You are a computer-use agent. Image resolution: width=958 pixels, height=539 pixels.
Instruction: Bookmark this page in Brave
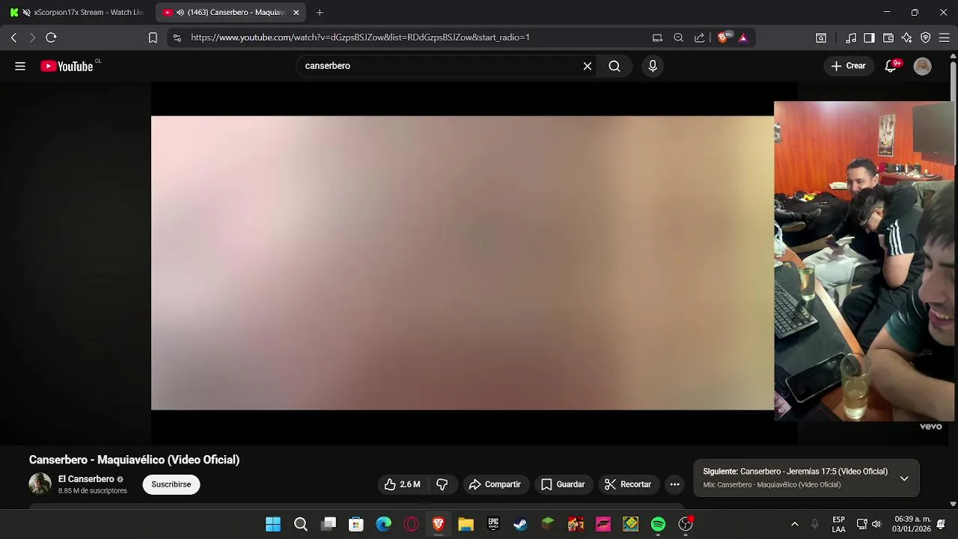tap(153, 37)
